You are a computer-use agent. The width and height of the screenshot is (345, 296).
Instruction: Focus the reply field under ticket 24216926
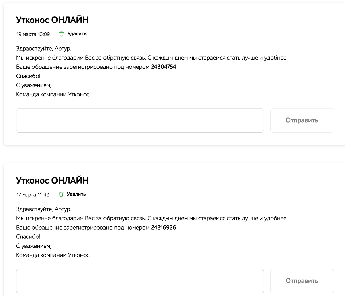140,281
